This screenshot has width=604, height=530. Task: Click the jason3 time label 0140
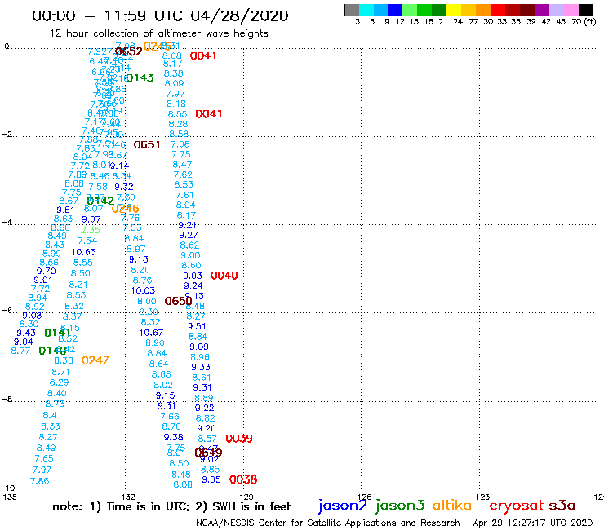(52, 351)
